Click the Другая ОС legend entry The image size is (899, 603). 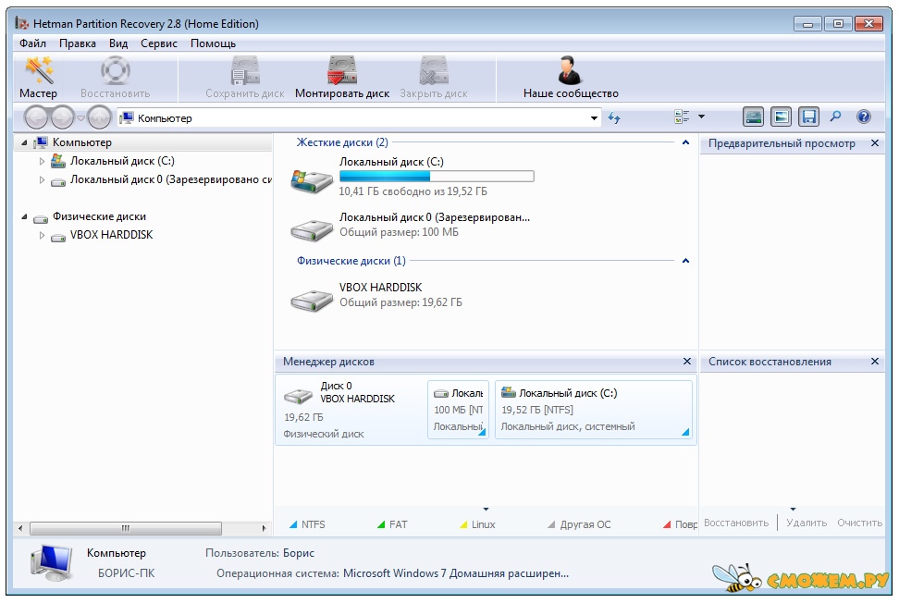coord(579,524)
